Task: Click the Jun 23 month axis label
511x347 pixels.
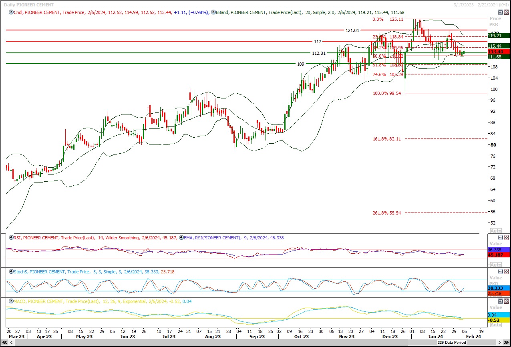Action: [127, 337]
